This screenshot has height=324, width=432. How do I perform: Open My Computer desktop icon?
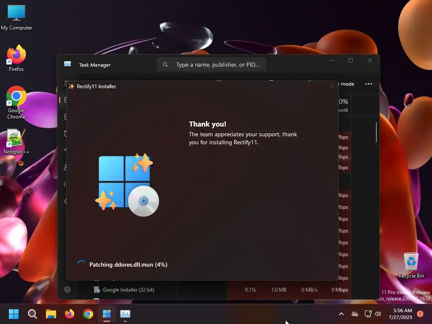(x=16, y=18)
